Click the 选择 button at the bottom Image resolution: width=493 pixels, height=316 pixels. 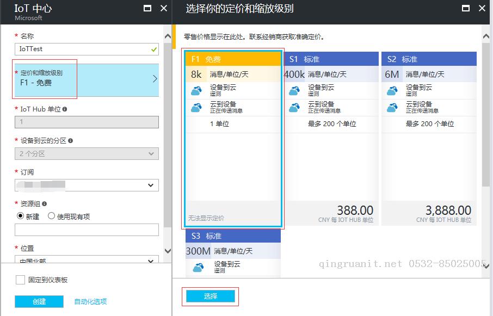(x=210, y=296)
